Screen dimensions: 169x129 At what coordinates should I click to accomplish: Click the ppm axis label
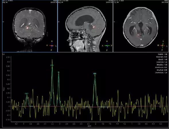pos(89,126)
